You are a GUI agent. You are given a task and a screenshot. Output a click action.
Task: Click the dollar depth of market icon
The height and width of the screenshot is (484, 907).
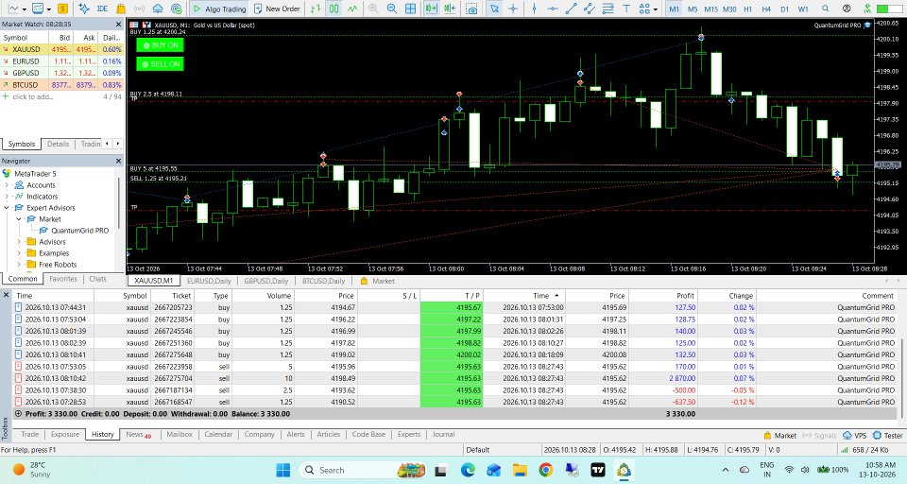tap(62, 9)
